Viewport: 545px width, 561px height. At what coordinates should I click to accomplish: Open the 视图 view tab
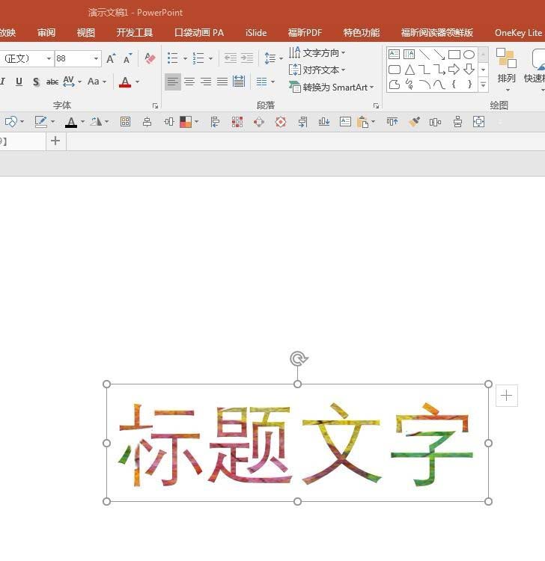click(x=86, y=33)
